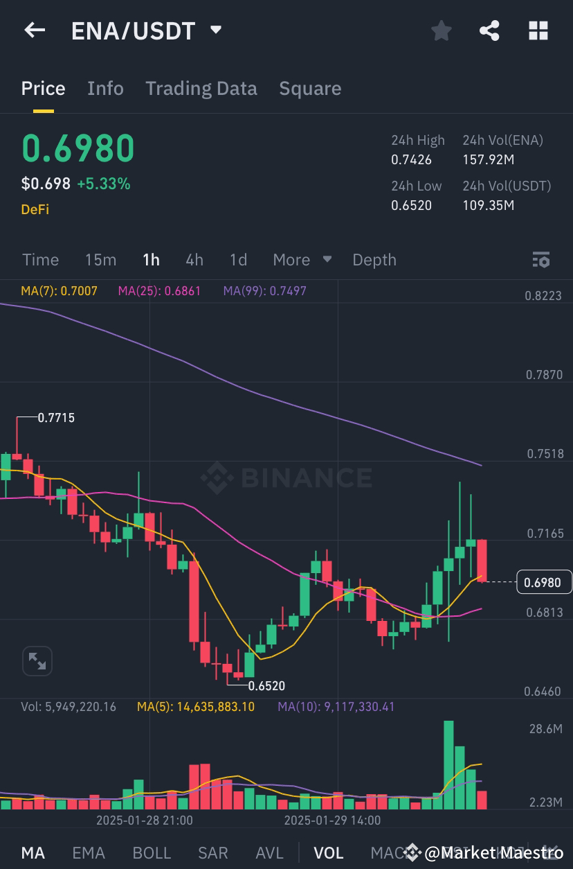
Task: Open the Depth view
Action: tap(374, 260)
